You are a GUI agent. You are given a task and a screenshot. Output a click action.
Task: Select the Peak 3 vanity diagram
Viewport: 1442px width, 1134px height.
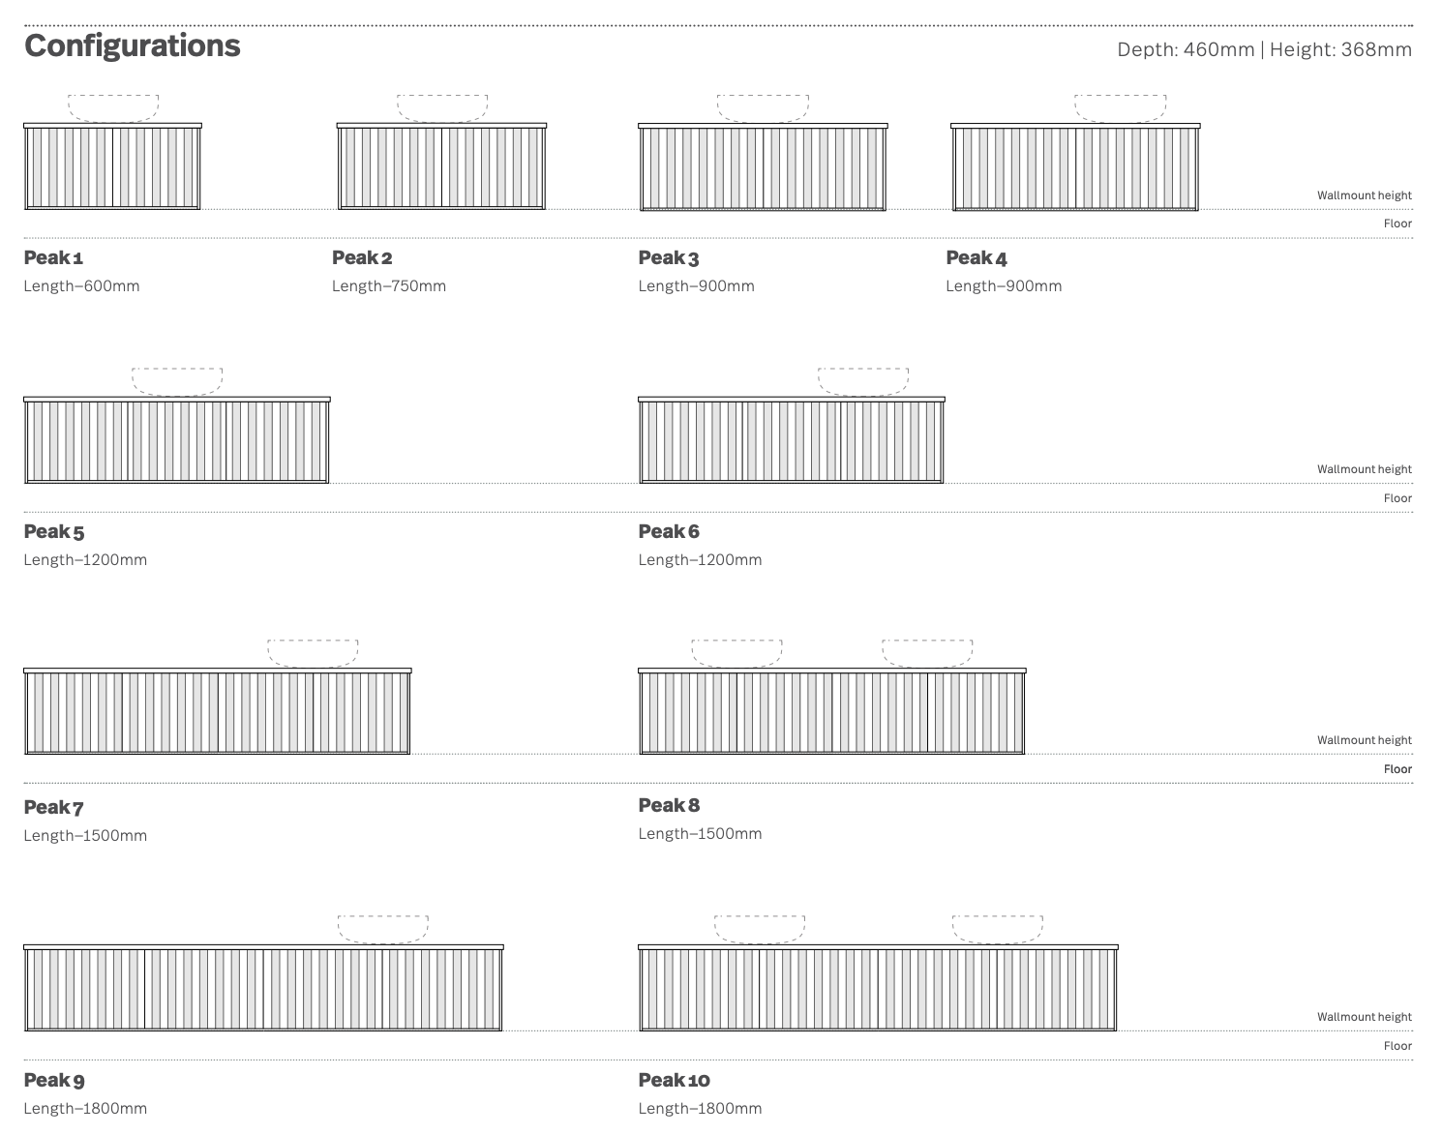[763, 166]
